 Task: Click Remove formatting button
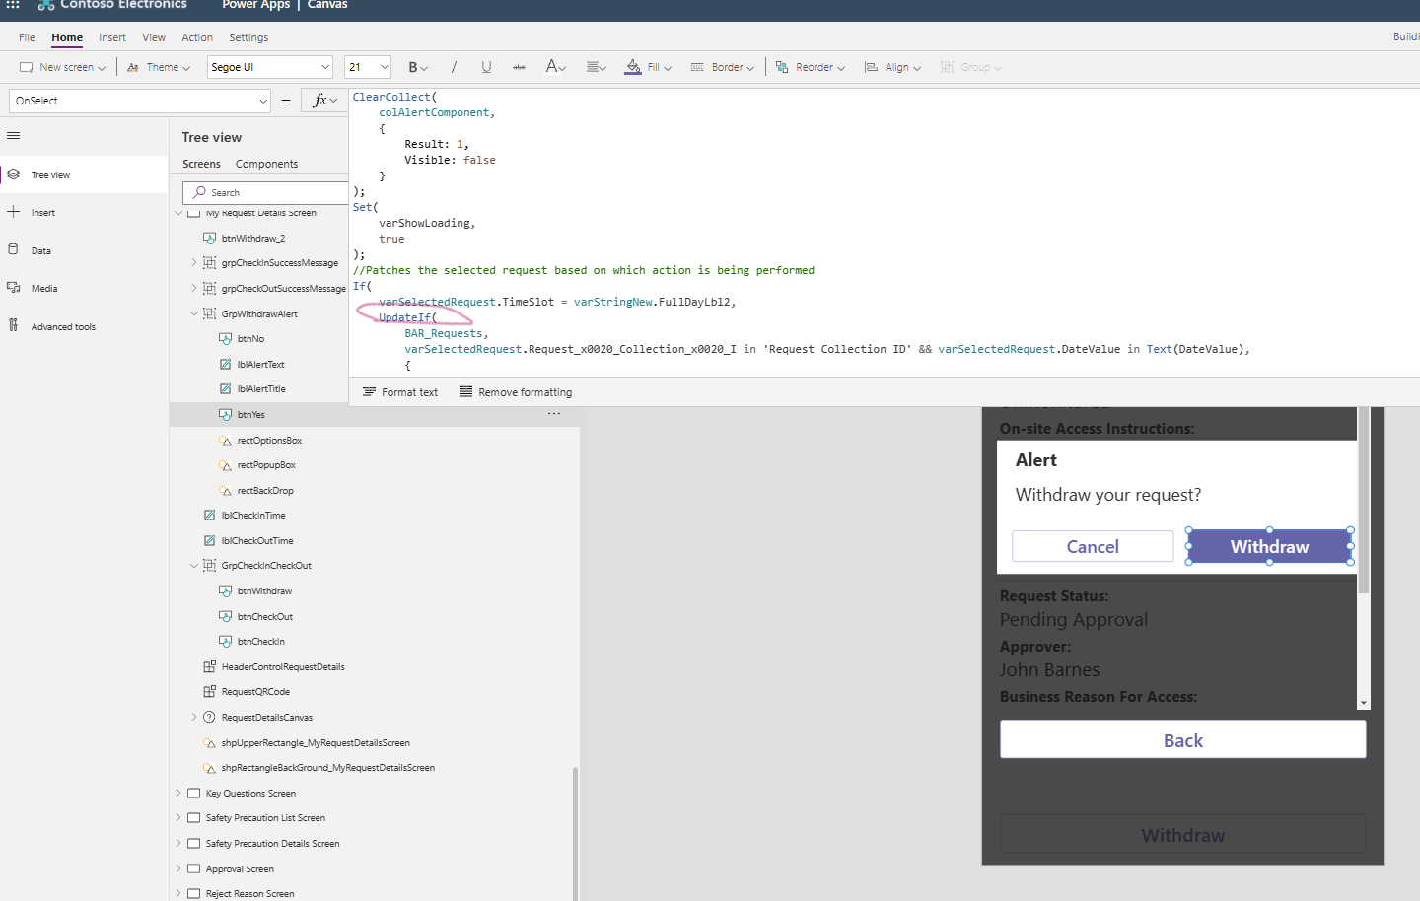pos(516,392)
